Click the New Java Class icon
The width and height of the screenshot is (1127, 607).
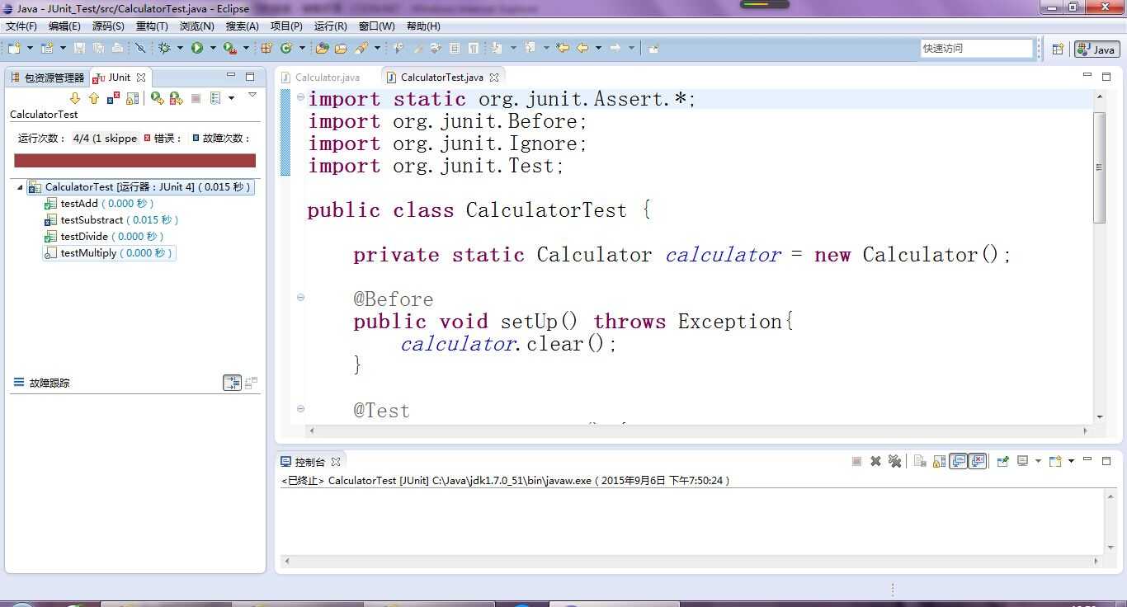(x=286, y=48)
